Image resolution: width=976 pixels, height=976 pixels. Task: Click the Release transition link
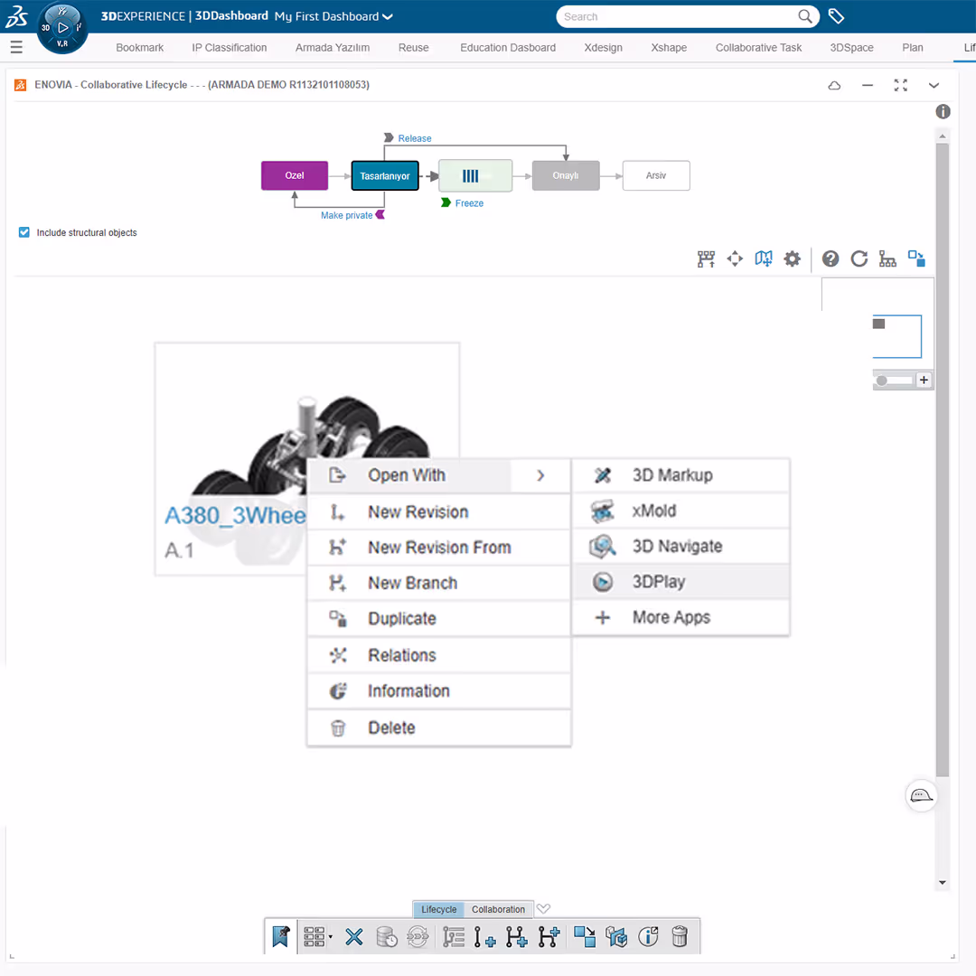click(x=415, y=138)
